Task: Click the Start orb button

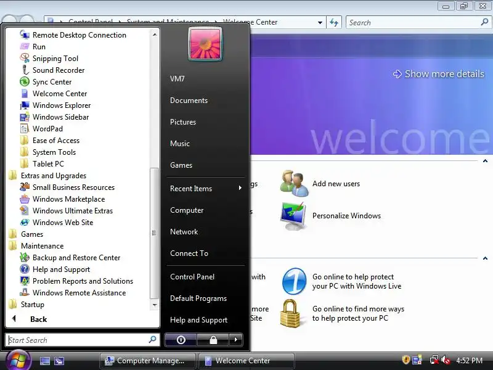Action: pyautogui.click(x=18, y=361)
